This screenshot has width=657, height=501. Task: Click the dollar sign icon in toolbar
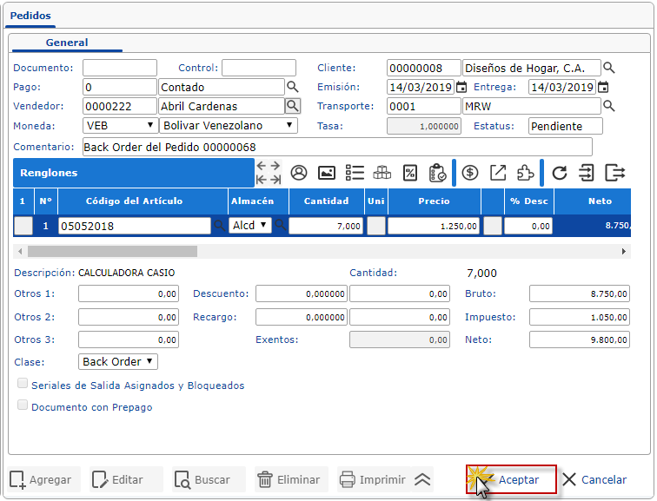pyautogui.click(x=470, y=173)
